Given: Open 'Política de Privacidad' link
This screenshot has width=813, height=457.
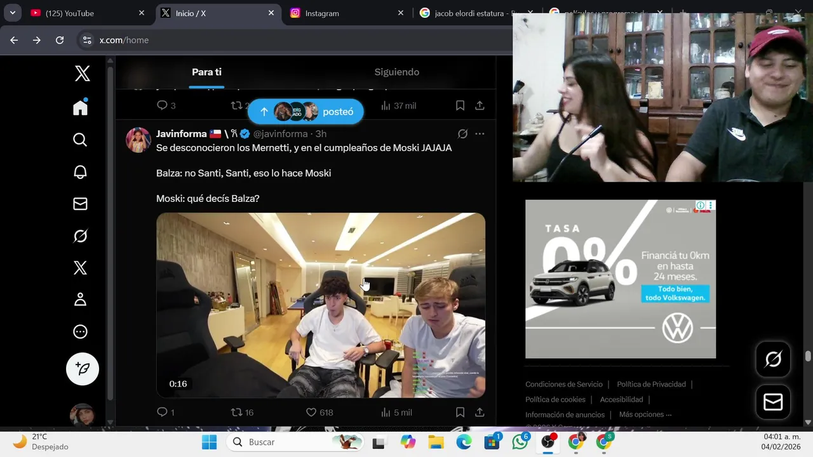Looking at the screenshot, I should [651, 385].
